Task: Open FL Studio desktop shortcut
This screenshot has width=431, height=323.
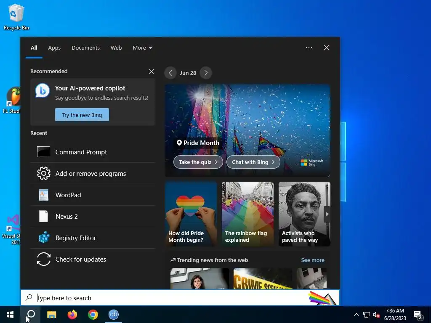Action: coord(11,100)
